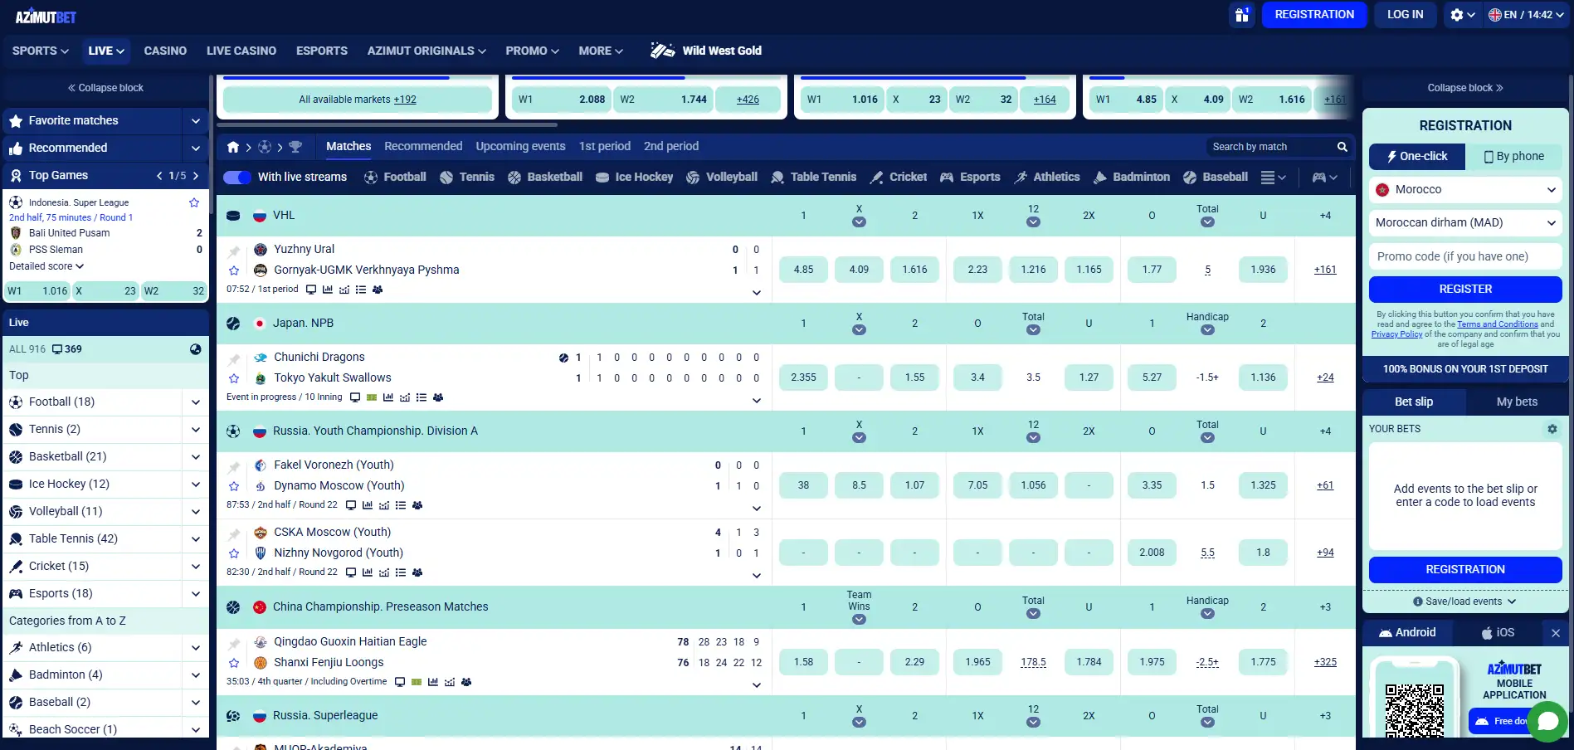Expand the Recommended sidebar panel
The height and width of the screenshot is (750, 1574).
tap(196, 149)
